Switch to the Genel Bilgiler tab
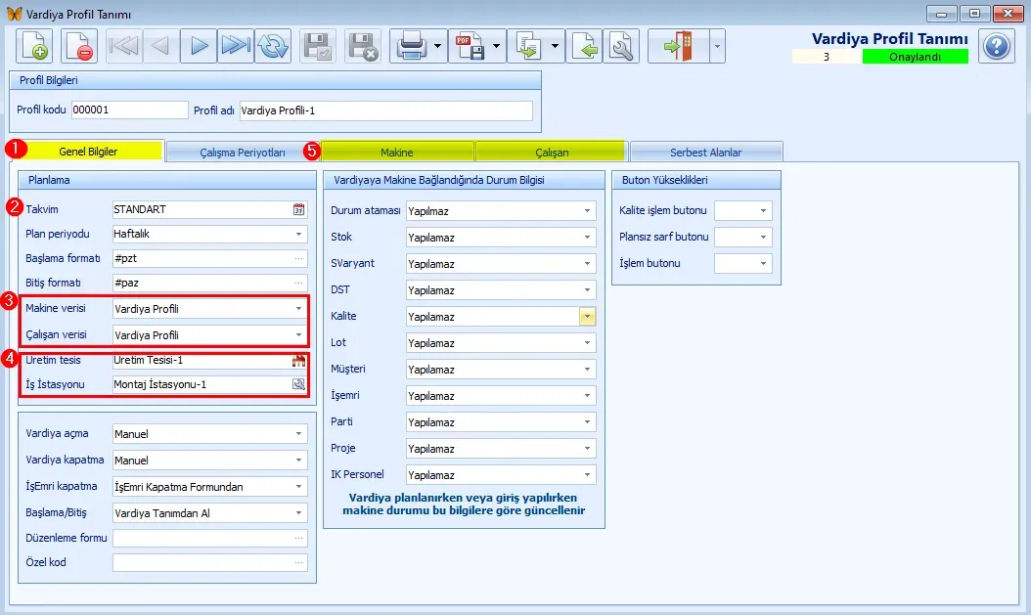Screen dimensions: 1031x615 (x=88, y=152)
